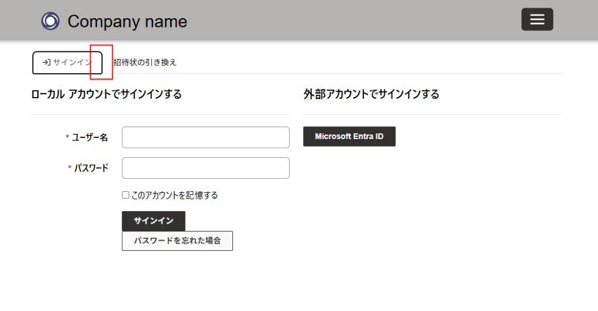Screen dimensions: 598x311
Task: Click the sign-in arrow icon in the tab
Action: 46,63
